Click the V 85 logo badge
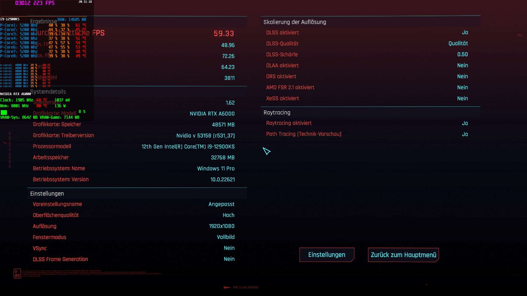Image resolution: width=527 pixels, height=296 pixels. click(17, 274)
